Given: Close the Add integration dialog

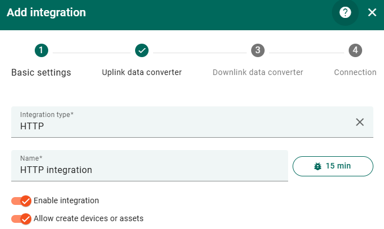Looking at the screenshot, I should coord(372,12).
